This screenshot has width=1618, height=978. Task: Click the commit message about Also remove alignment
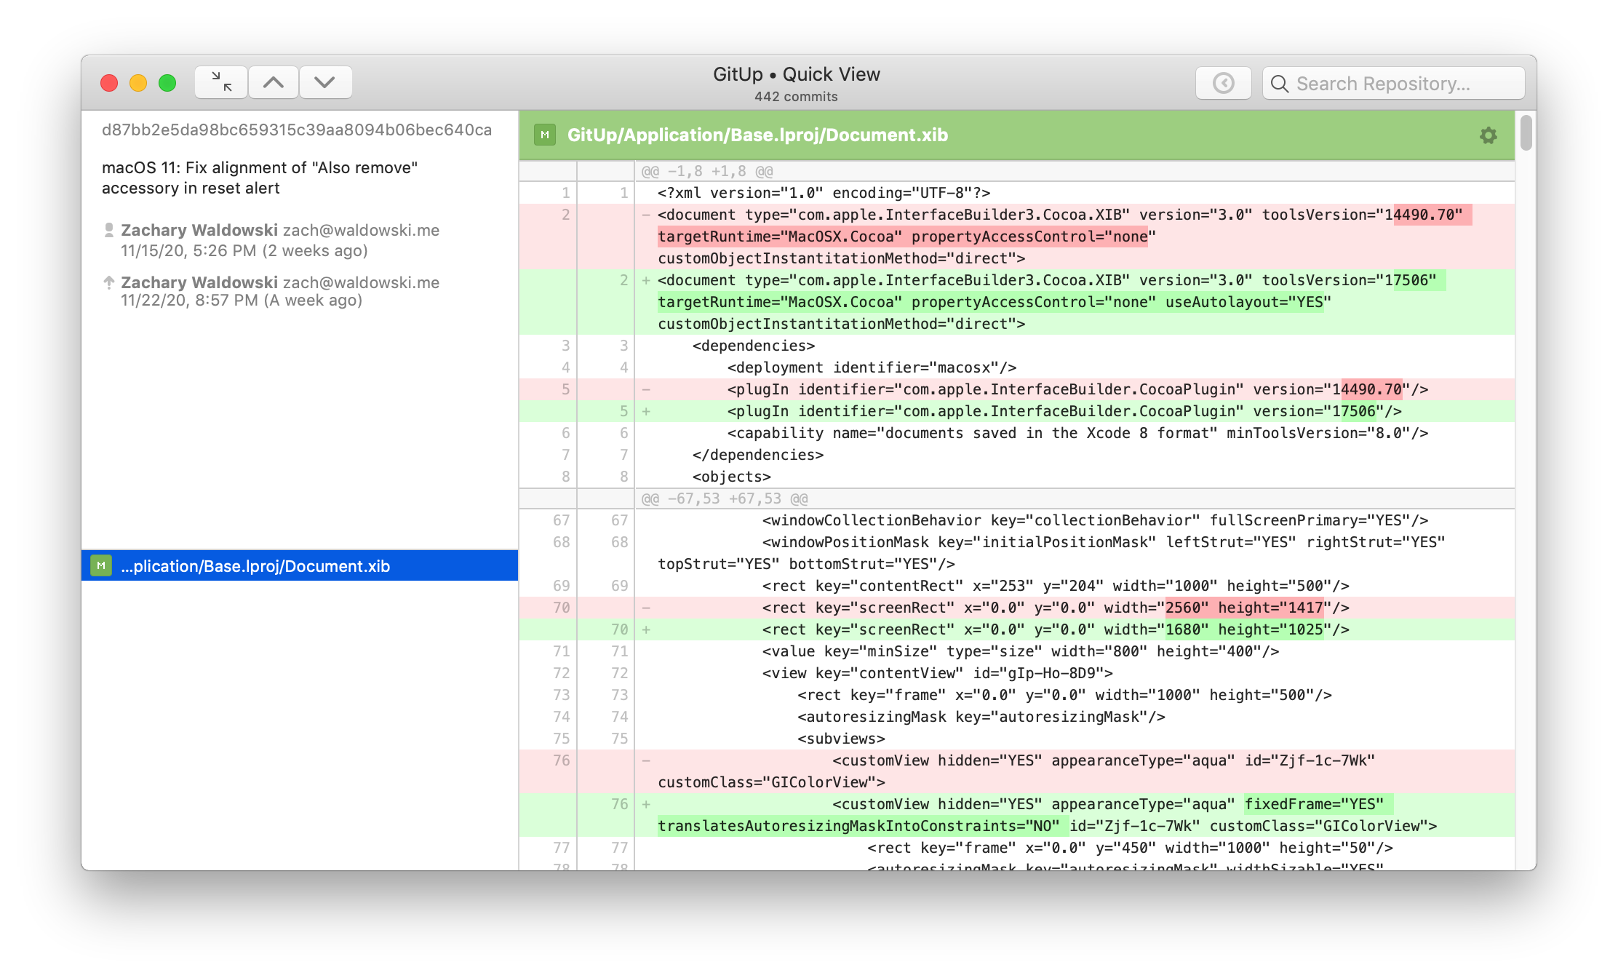pyautogui.click(x=260, y=178)
